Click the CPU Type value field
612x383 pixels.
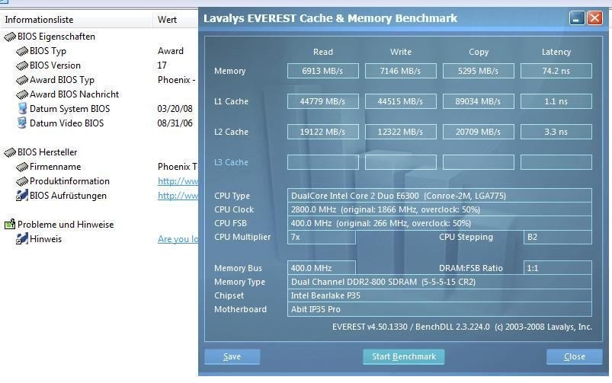point(440,196)
